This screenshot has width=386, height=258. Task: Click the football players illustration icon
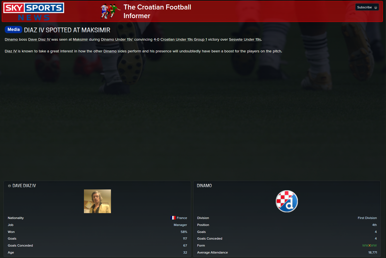pyautogui.click(x=110, y=11)
